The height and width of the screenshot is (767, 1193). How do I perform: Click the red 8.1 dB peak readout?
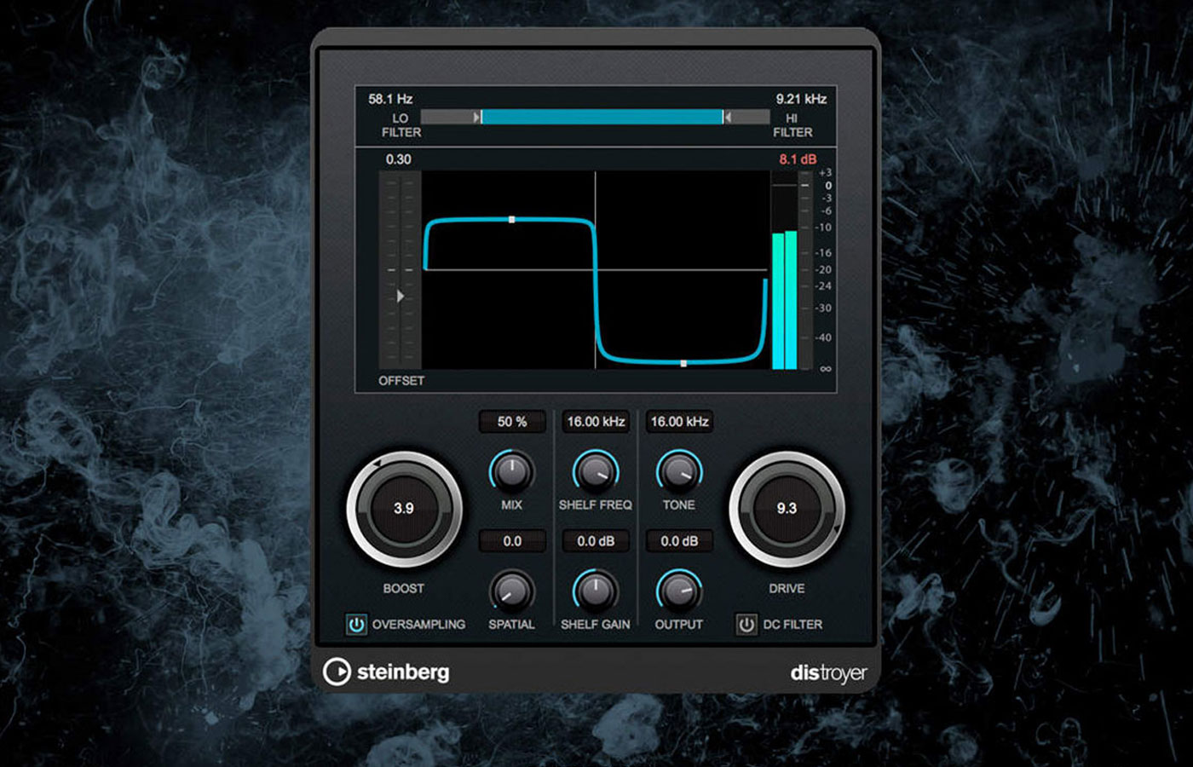[798, 159]
